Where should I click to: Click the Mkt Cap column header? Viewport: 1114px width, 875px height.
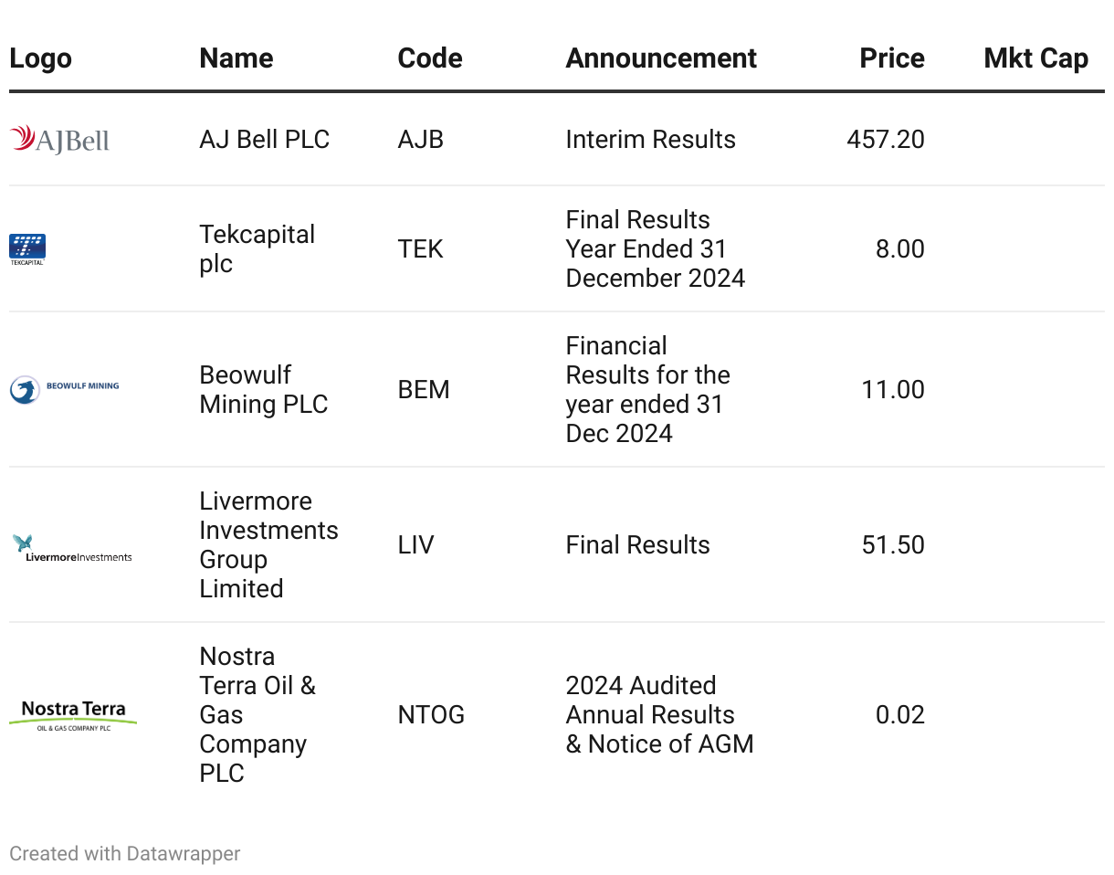click(x=1035, y=58)
